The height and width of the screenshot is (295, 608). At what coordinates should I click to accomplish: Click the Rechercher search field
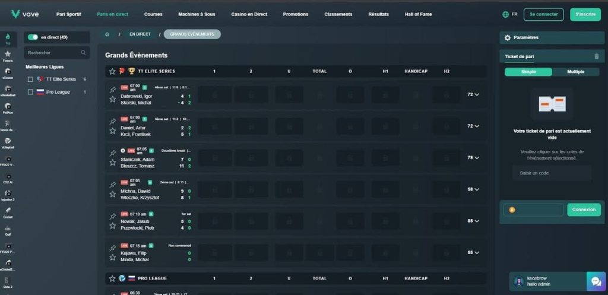point(57,53)
